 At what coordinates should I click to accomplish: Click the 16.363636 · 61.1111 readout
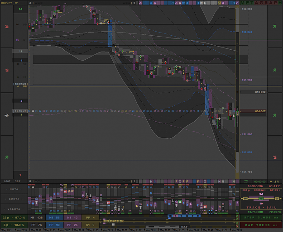264,186
